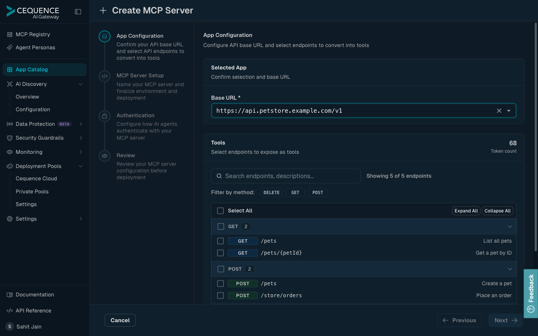Open Private Pools under Deployment Pools
Image resolution: width=538 pixels, height=336 pixels.
[x=32, y=192]
